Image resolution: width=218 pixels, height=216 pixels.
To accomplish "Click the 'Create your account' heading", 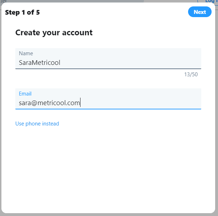I will pyautogui.click(x=54, y=33).
